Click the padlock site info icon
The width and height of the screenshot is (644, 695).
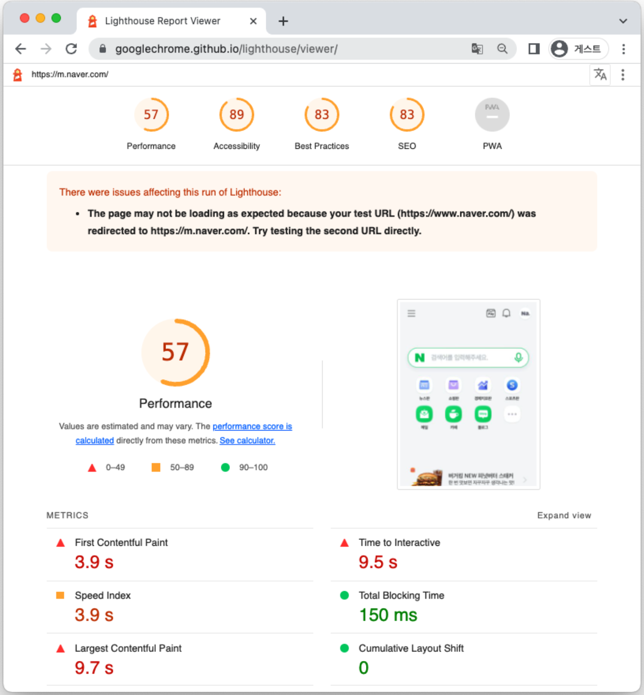[102, 49]
